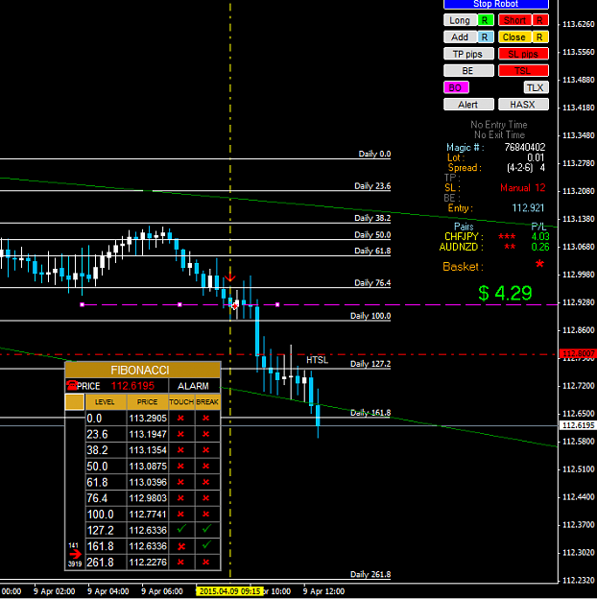Toggle the green break check for level 127.2
Screen dimensions: 597x600
coord(206,530)
